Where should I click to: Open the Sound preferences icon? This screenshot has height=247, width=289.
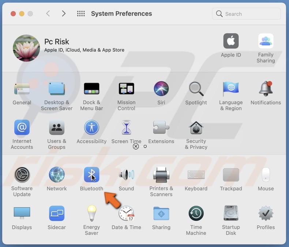coord(126,175)
